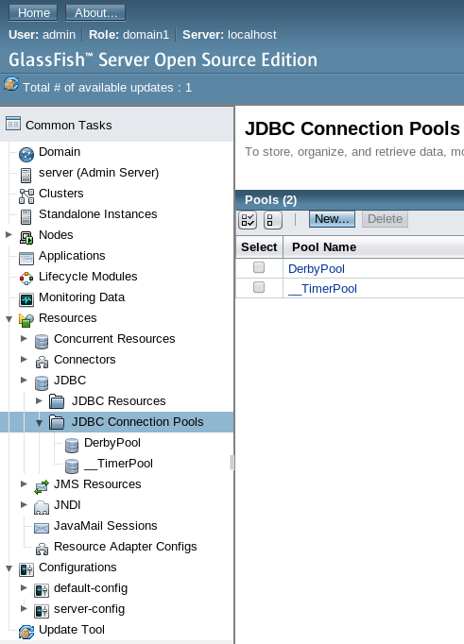
Task: Click the JNDI icon
Action: pyautogui.click(x=42, y=508)
